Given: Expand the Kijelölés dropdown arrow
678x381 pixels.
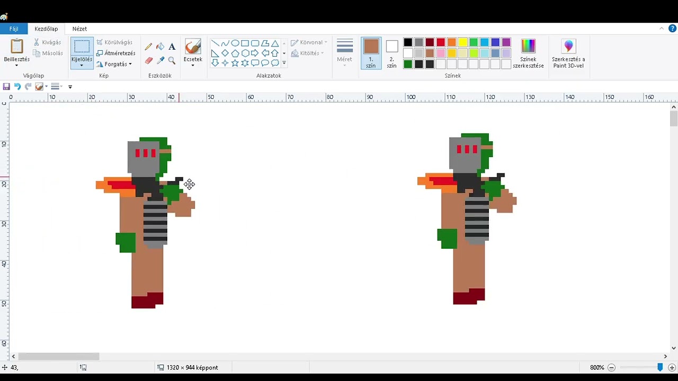Looking at the screenshot, I should tap(82, 66).
